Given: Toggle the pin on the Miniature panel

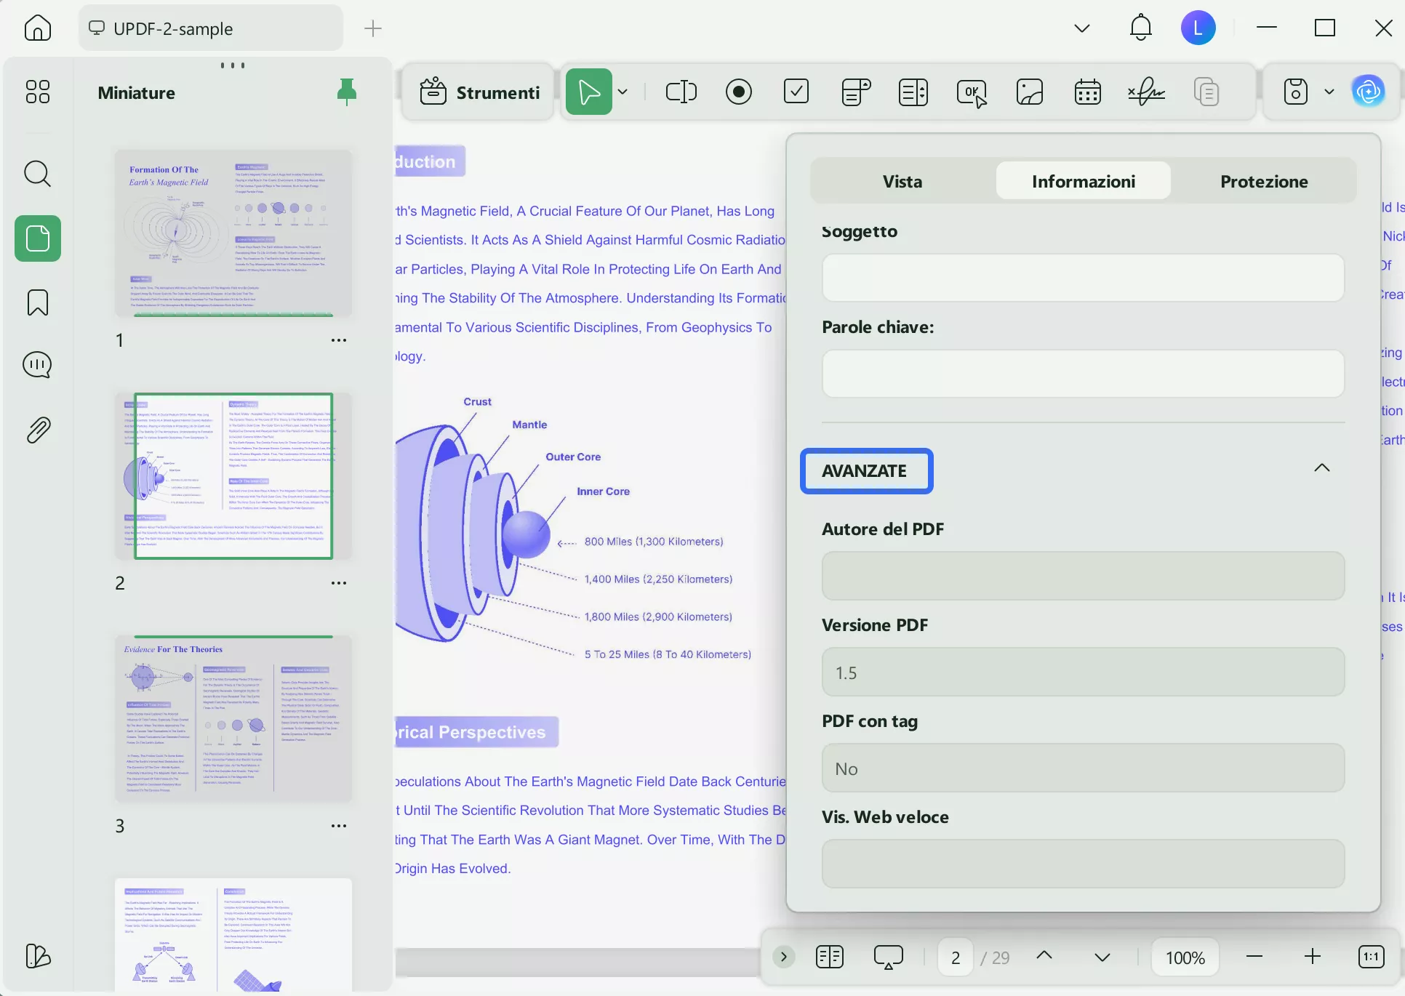Looking at the screenshot, I should tap(347, 92).
